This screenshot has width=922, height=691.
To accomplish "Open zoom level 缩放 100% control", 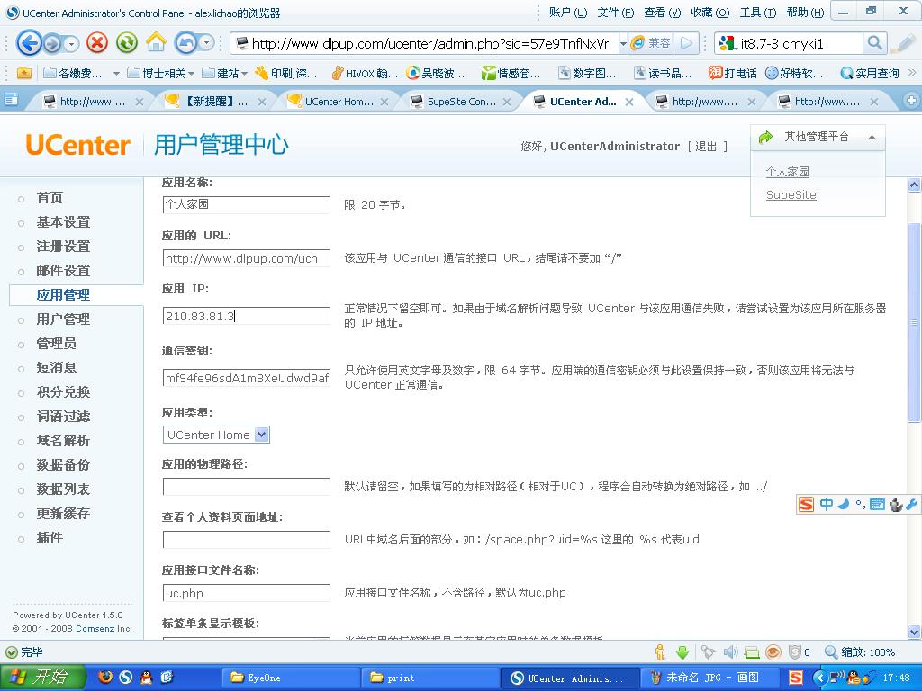I will click(x=860, y=652).
